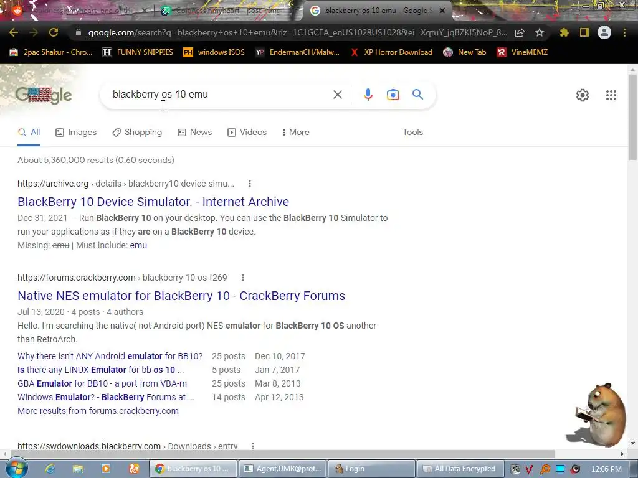Switch to Videos results tab

(247, 132)
